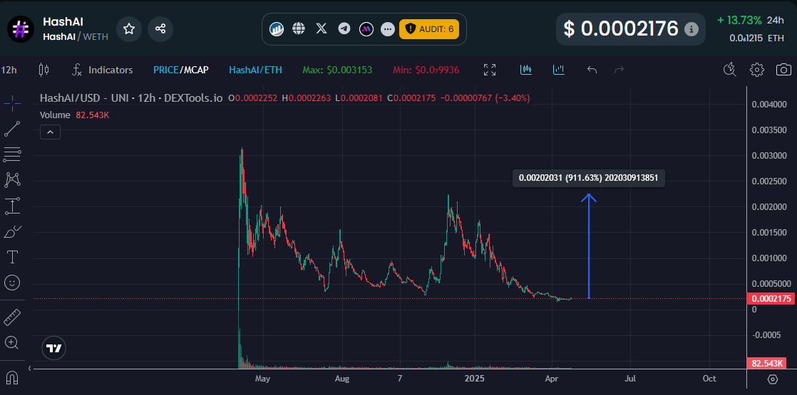This screenshot has height=395, width=797.
Task: Show more links with the ellipsis button
Action: point(388,29)
